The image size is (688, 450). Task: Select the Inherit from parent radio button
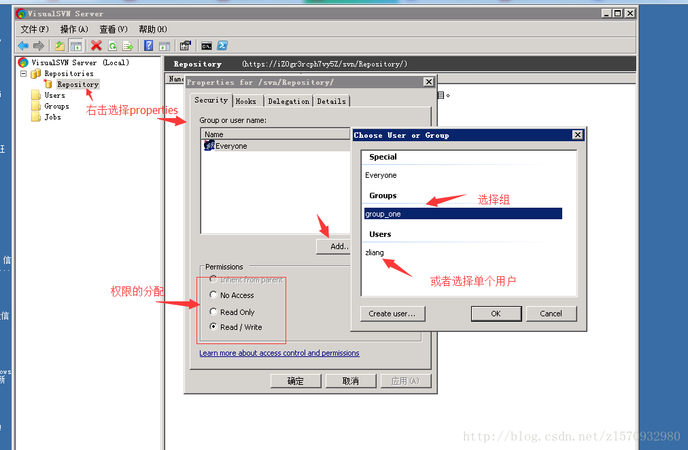[213, 279]
